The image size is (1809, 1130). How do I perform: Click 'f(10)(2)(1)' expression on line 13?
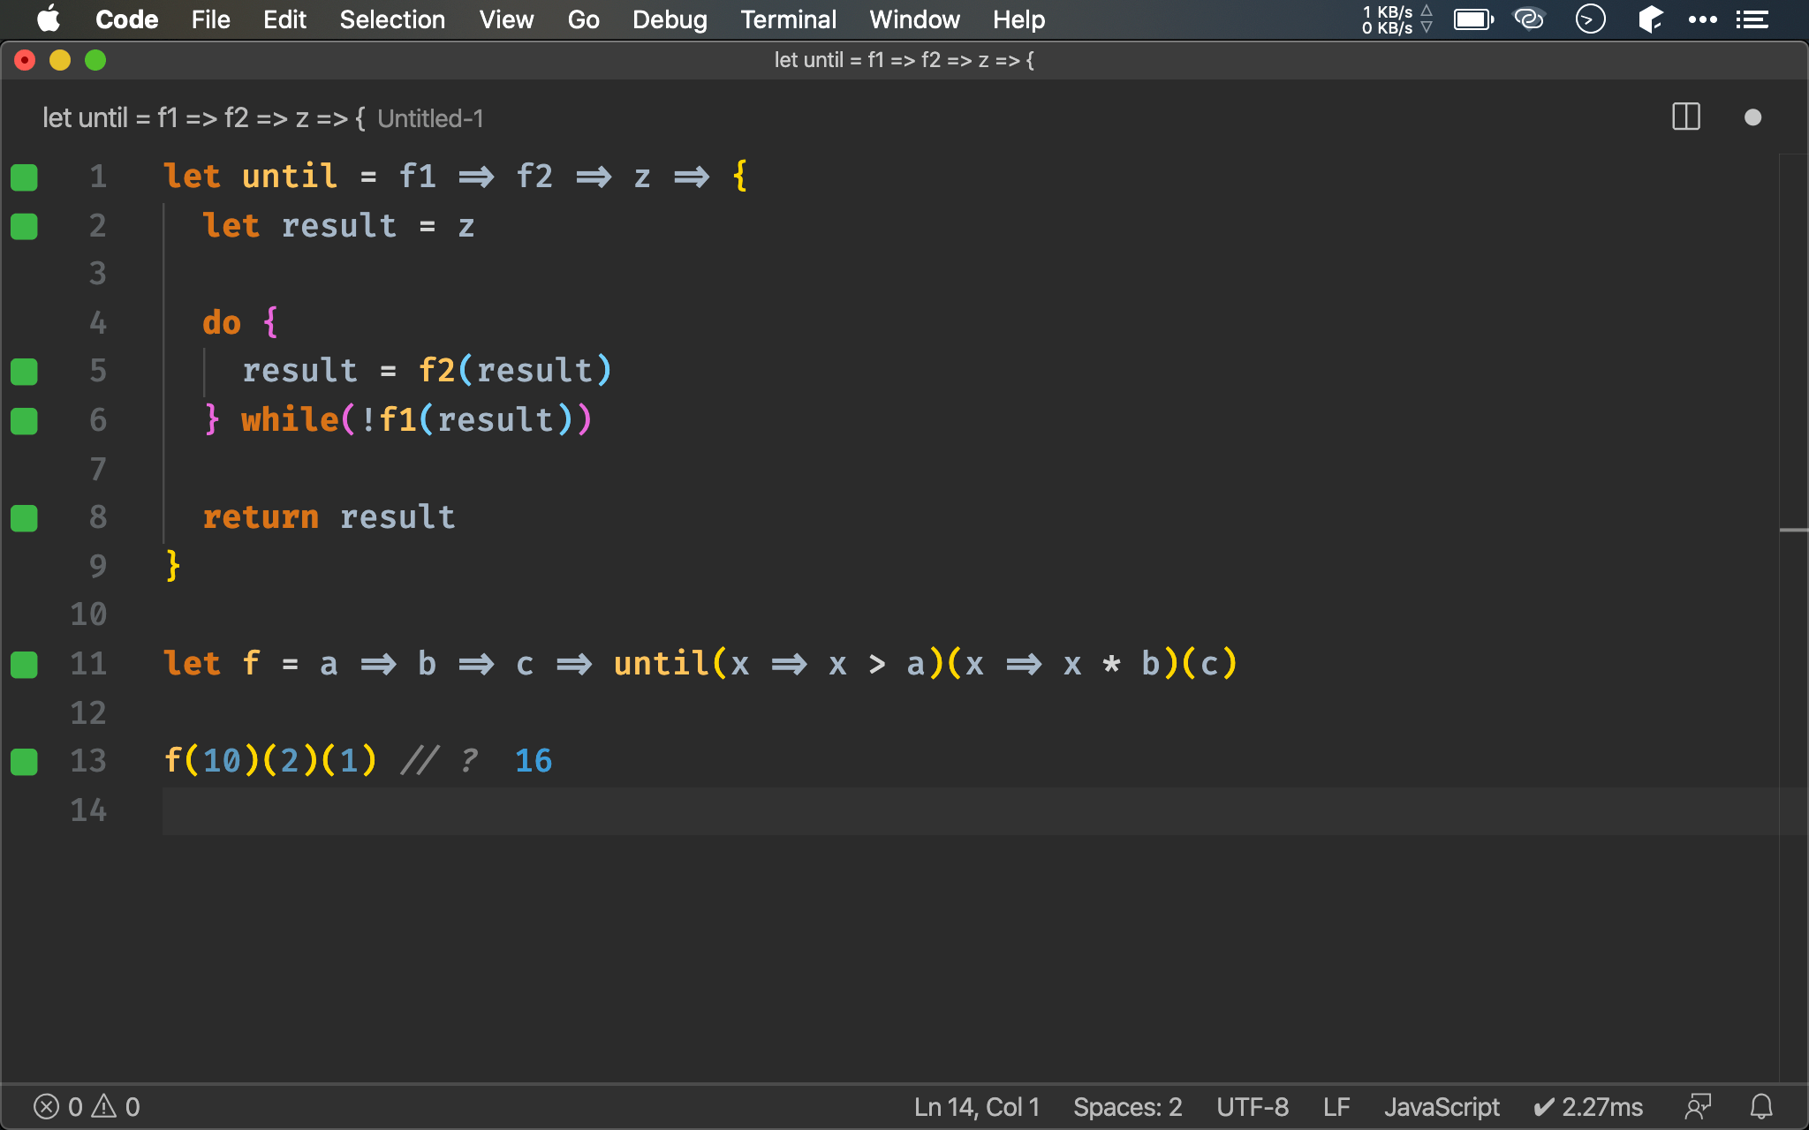(x=270, y=760)
